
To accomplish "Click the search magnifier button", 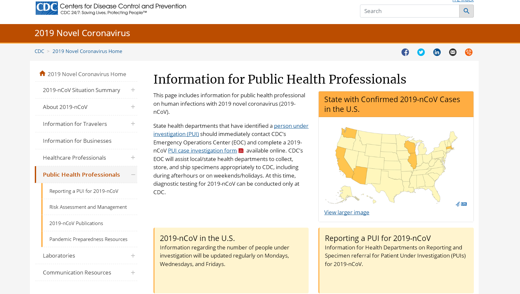I will click(x=466, y=11).
